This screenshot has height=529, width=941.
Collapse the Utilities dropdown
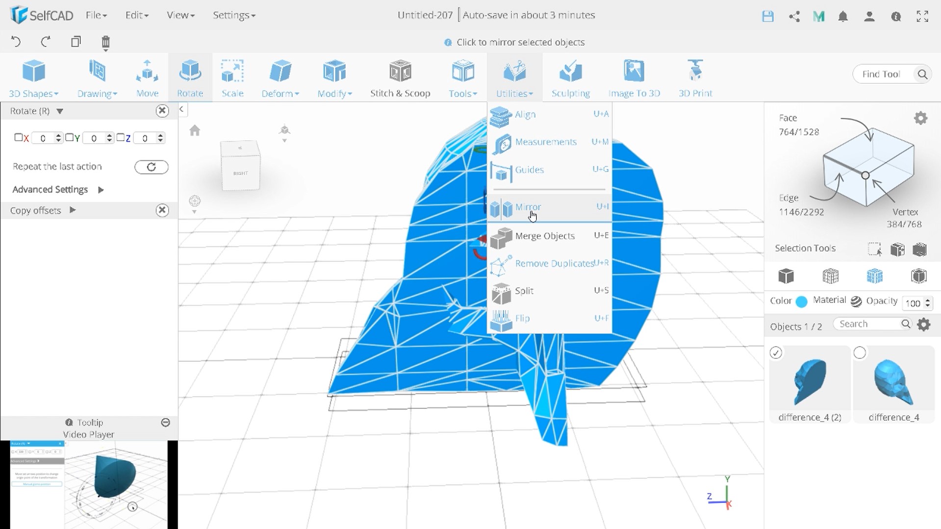[514, 78]
